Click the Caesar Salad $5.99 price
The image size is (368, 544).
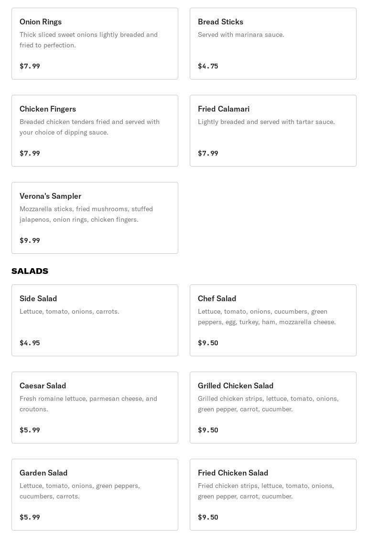(x=30, y=430)
